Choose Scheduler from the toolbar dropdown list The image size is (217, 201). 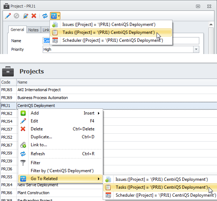pyautogui.click(x=112, y=40)
